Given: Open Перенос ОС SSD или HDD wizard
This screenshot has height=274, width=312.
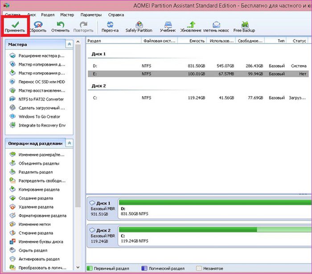Looking at the screenshot, I should point(37,82).
